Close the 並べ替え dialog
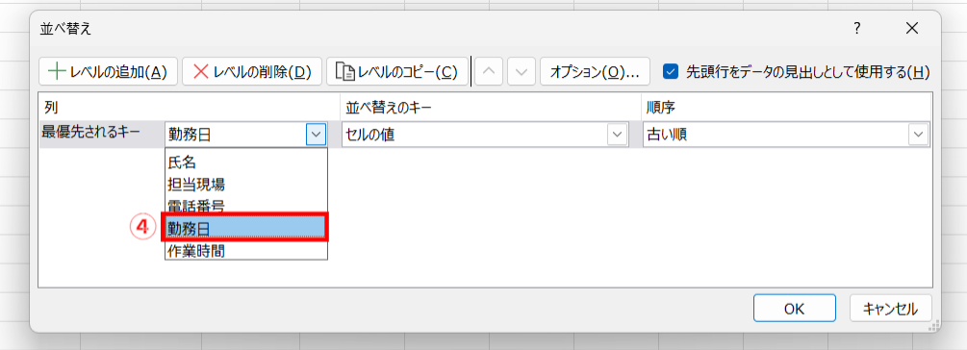The height and width of the screenshot is (350, 967). click(912, 28)
